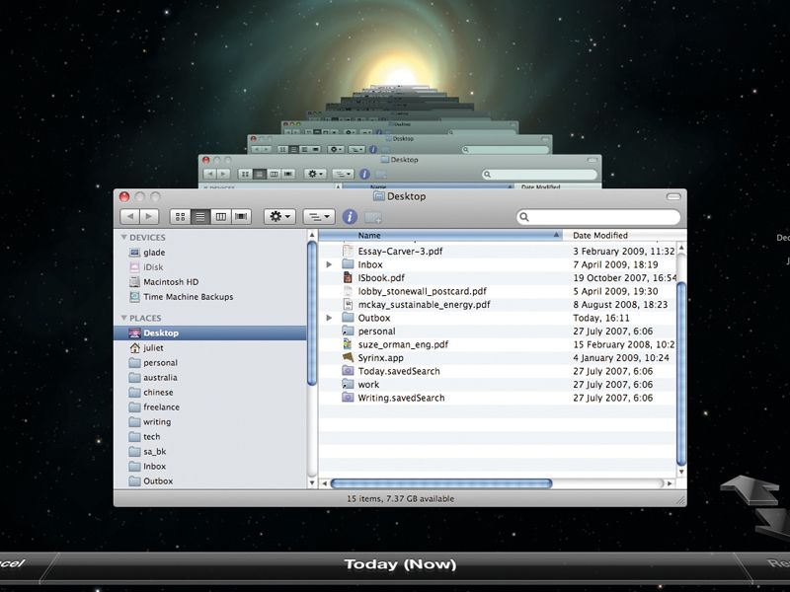Switch to icon view in front window
Screen dimensions: 790x592
(181, 216)
